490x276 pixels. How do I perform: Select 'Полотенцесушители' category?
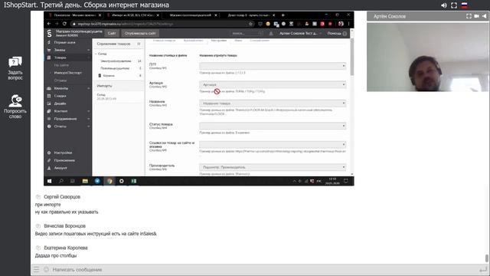[115, 68]
